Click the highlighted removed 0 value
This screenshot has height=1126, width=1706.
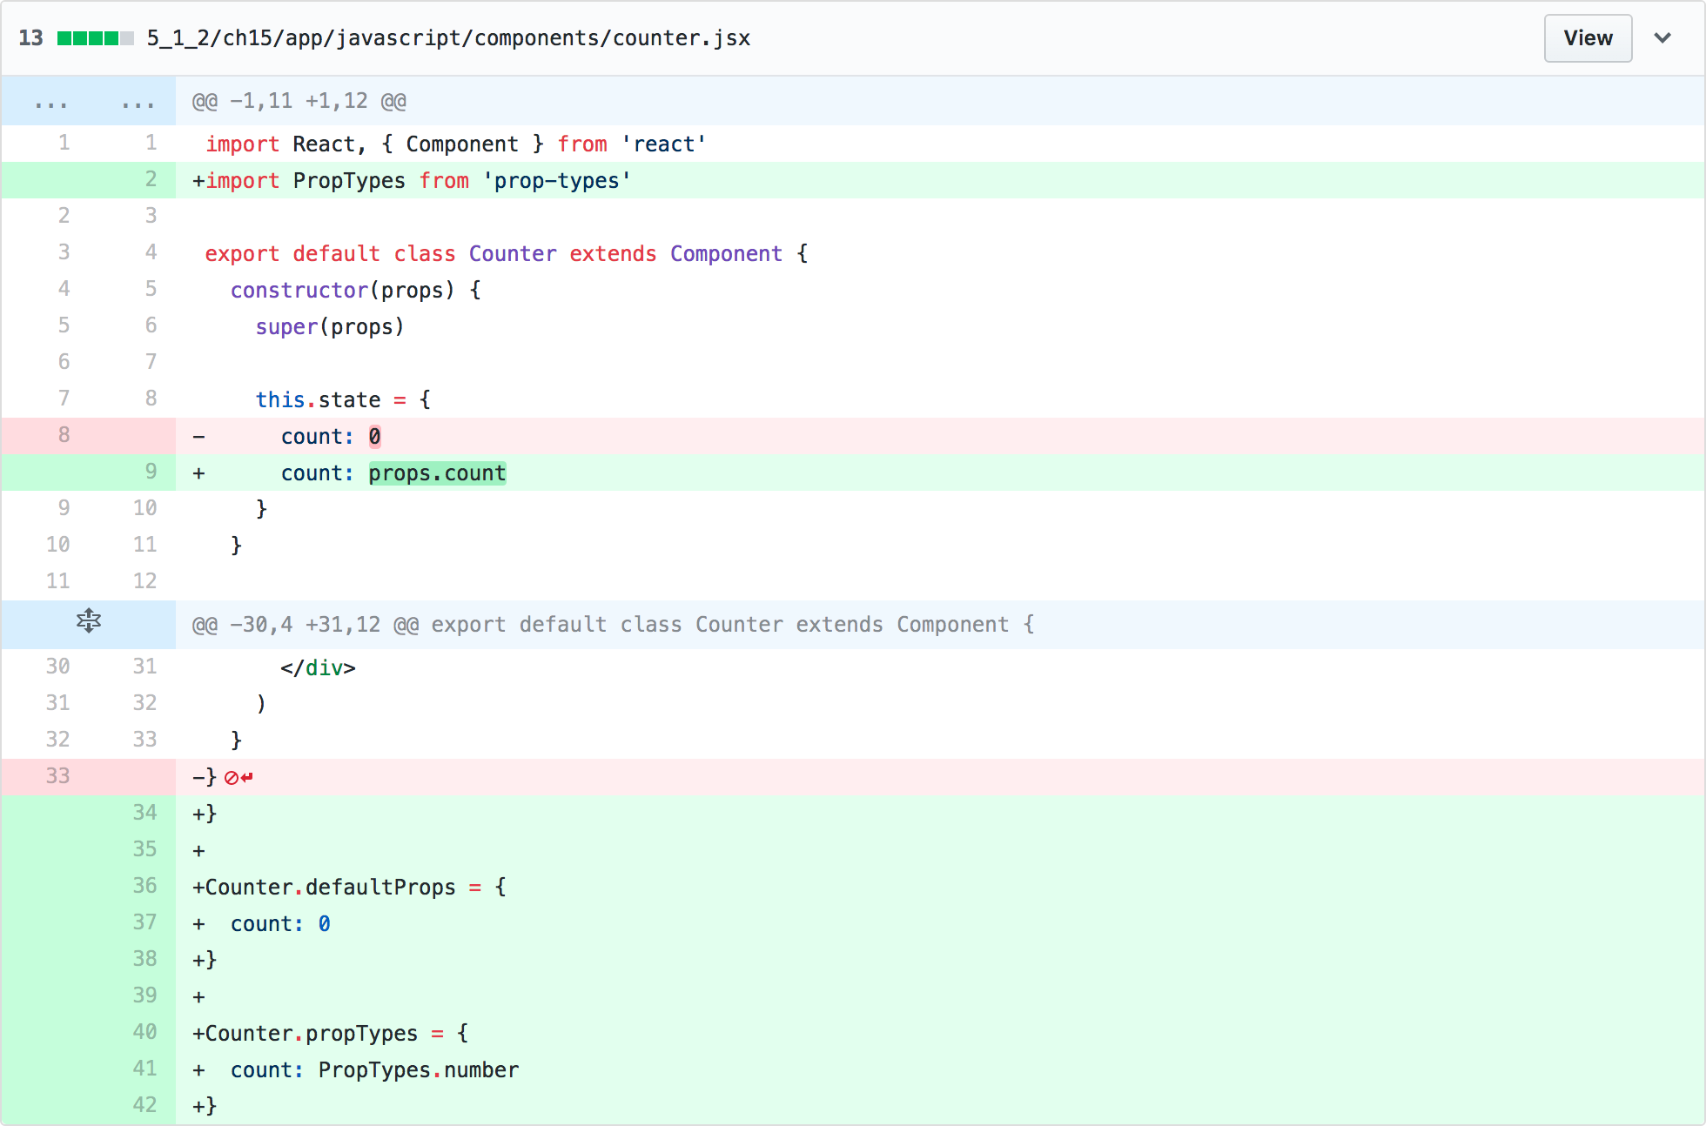click(374, 437)
